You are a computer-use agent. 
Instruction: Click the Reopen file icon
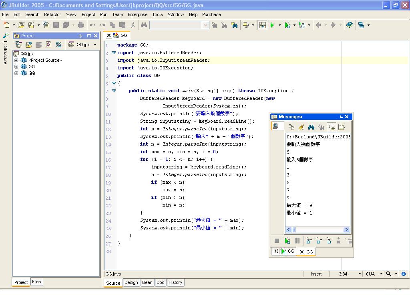31,25
